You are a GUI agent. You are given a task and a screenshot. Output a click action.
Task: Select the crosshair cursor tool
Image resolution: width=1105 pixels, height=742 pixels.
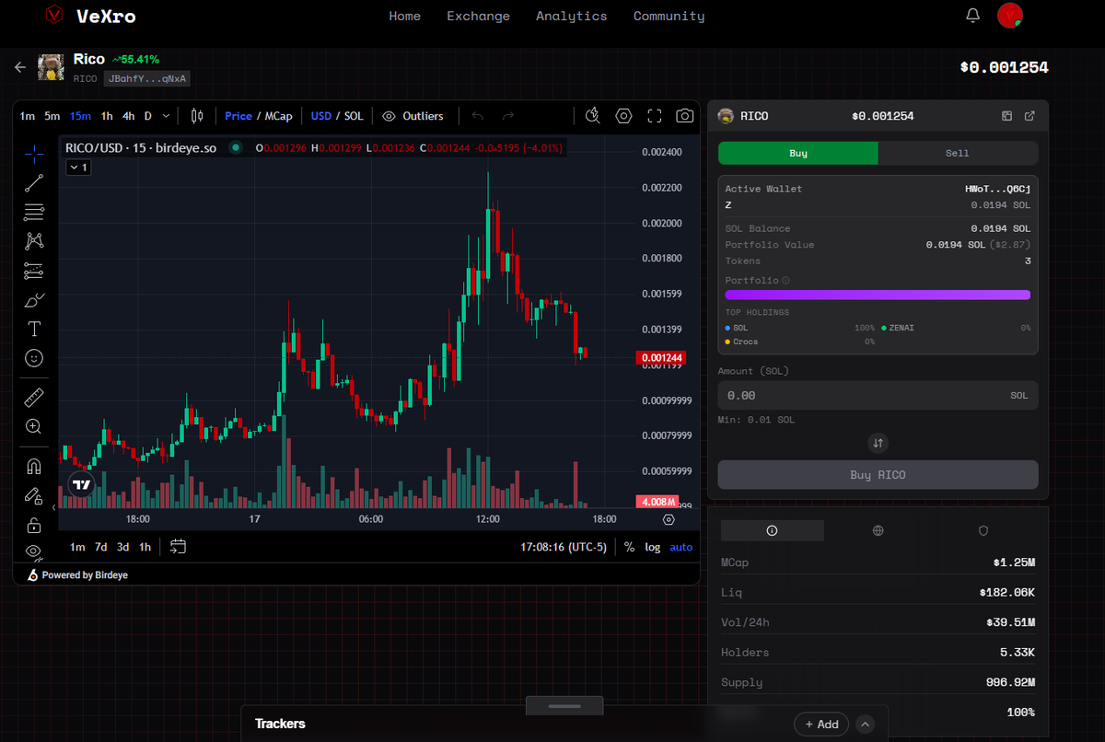pos(34,153)
